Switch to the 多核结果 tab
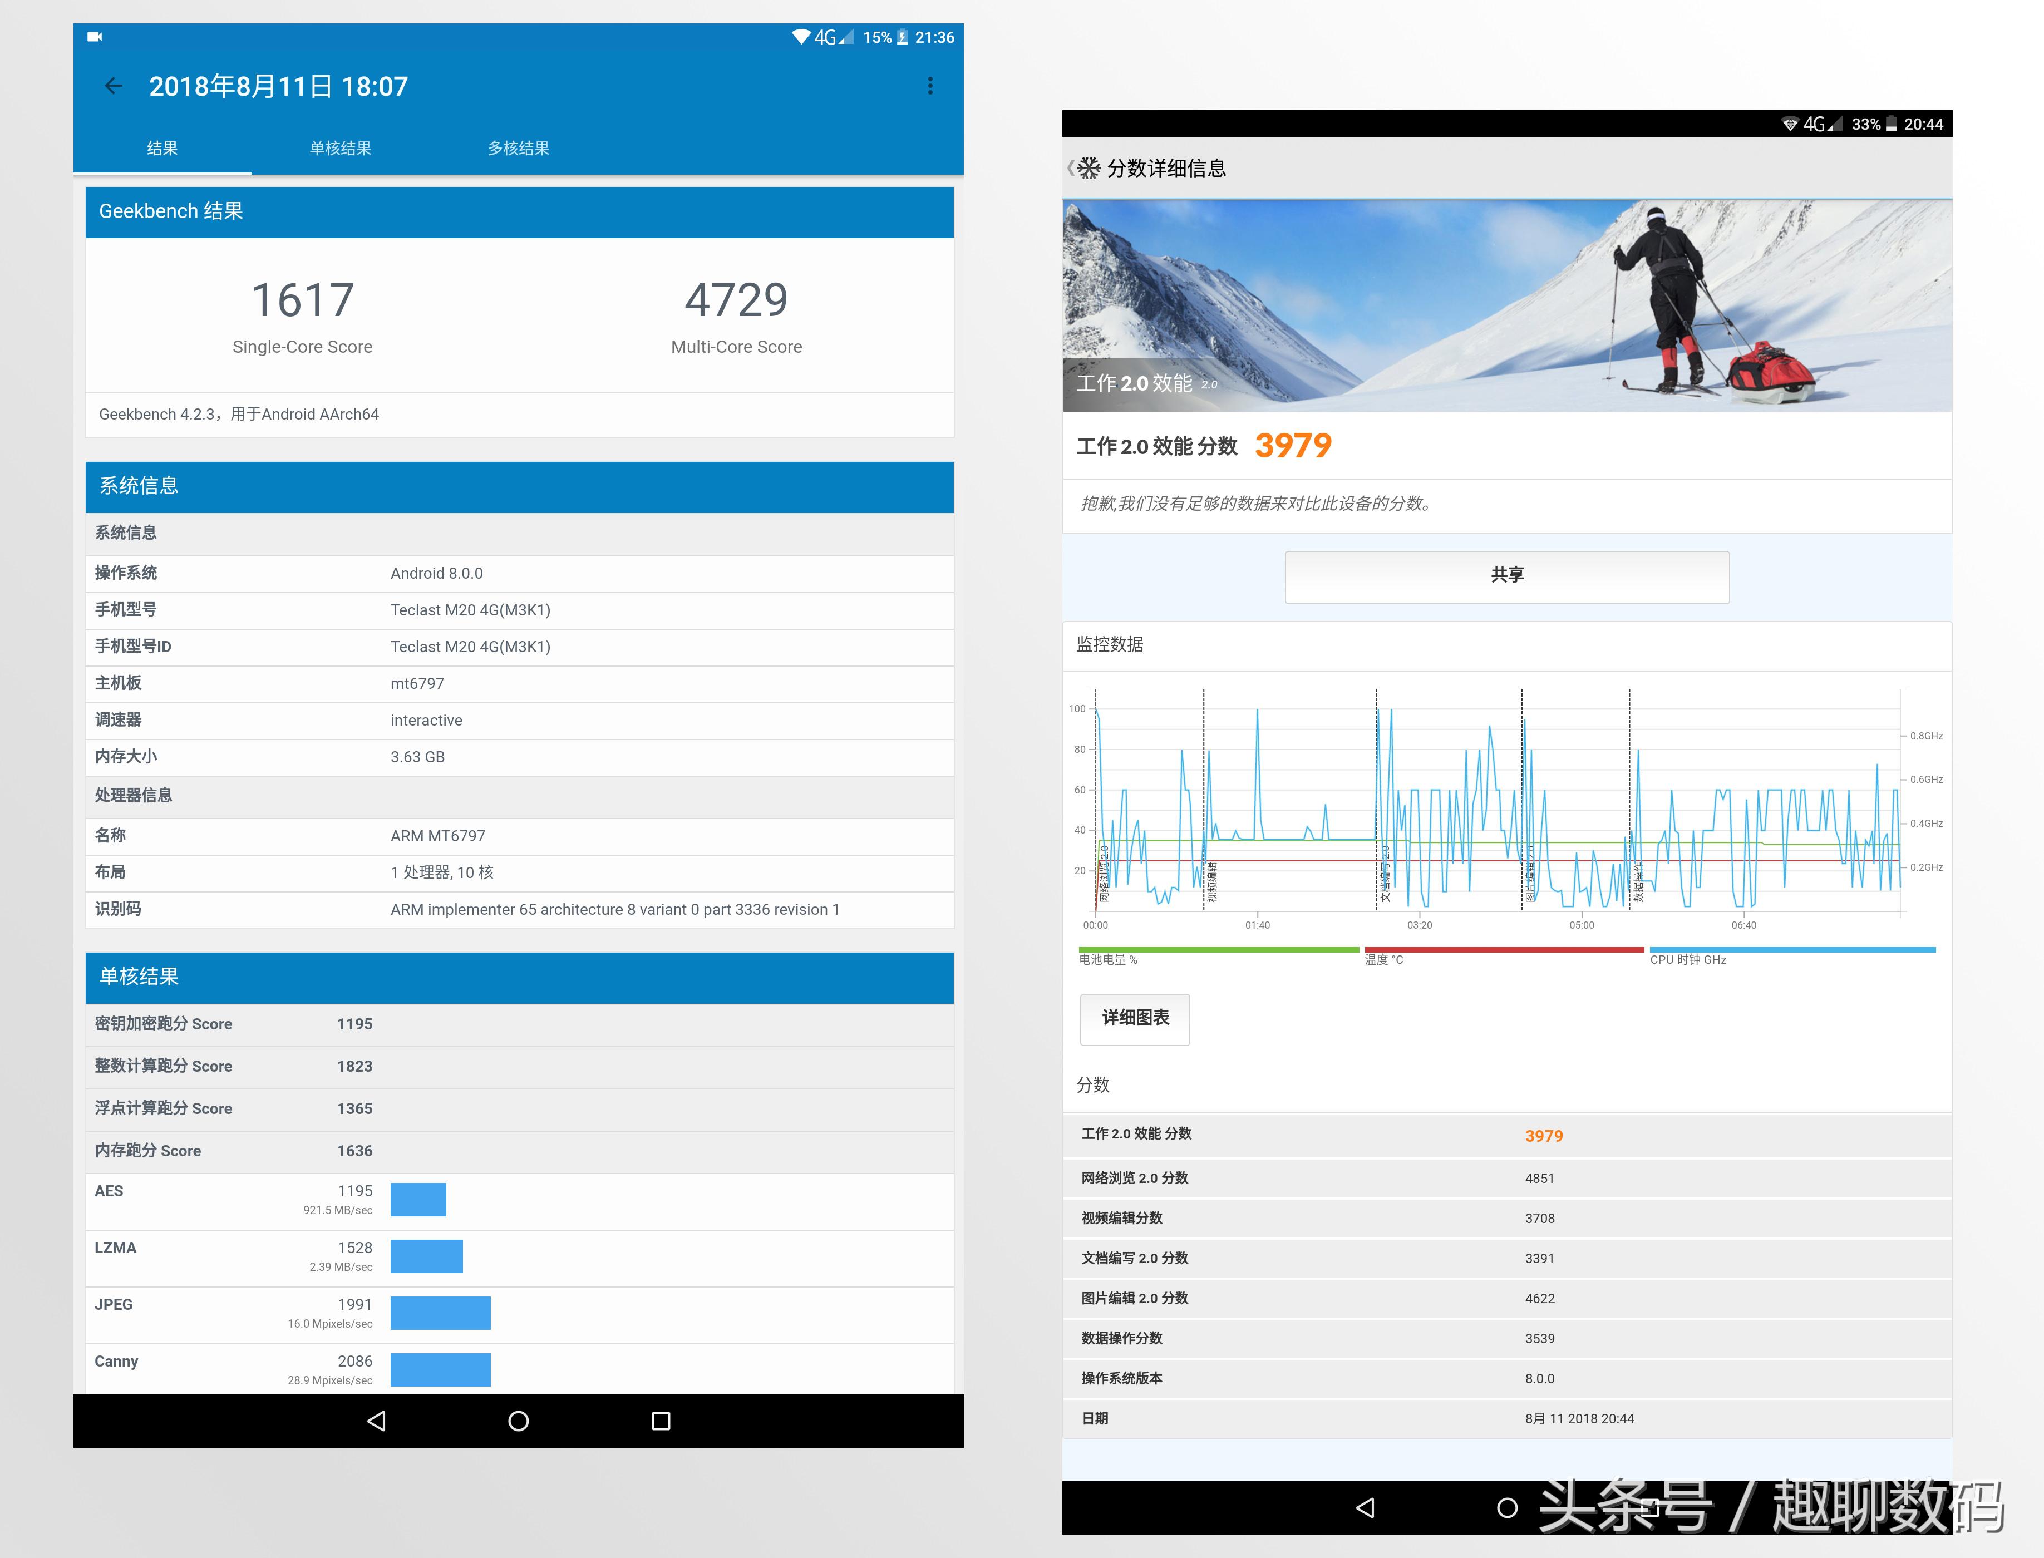This screenshot has width=2044, height=1558. click(519, 149)
